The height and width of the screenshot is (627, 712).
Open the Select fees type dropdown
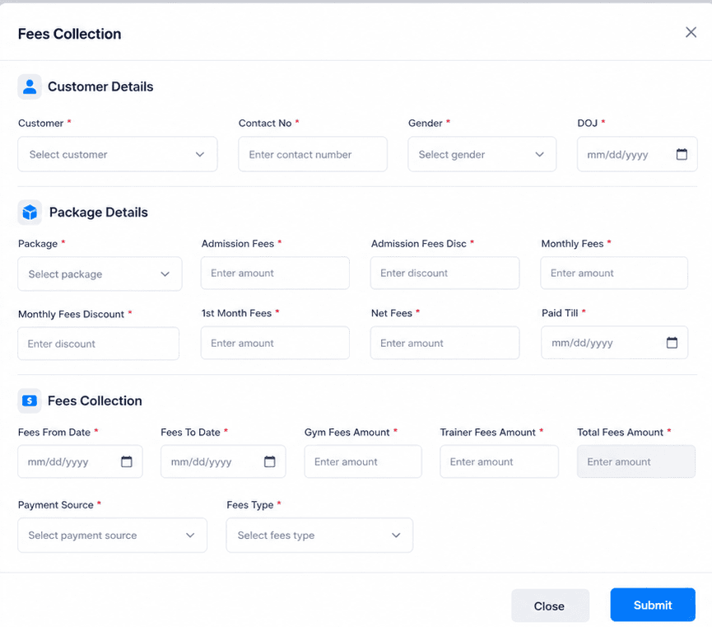[319, 536]
